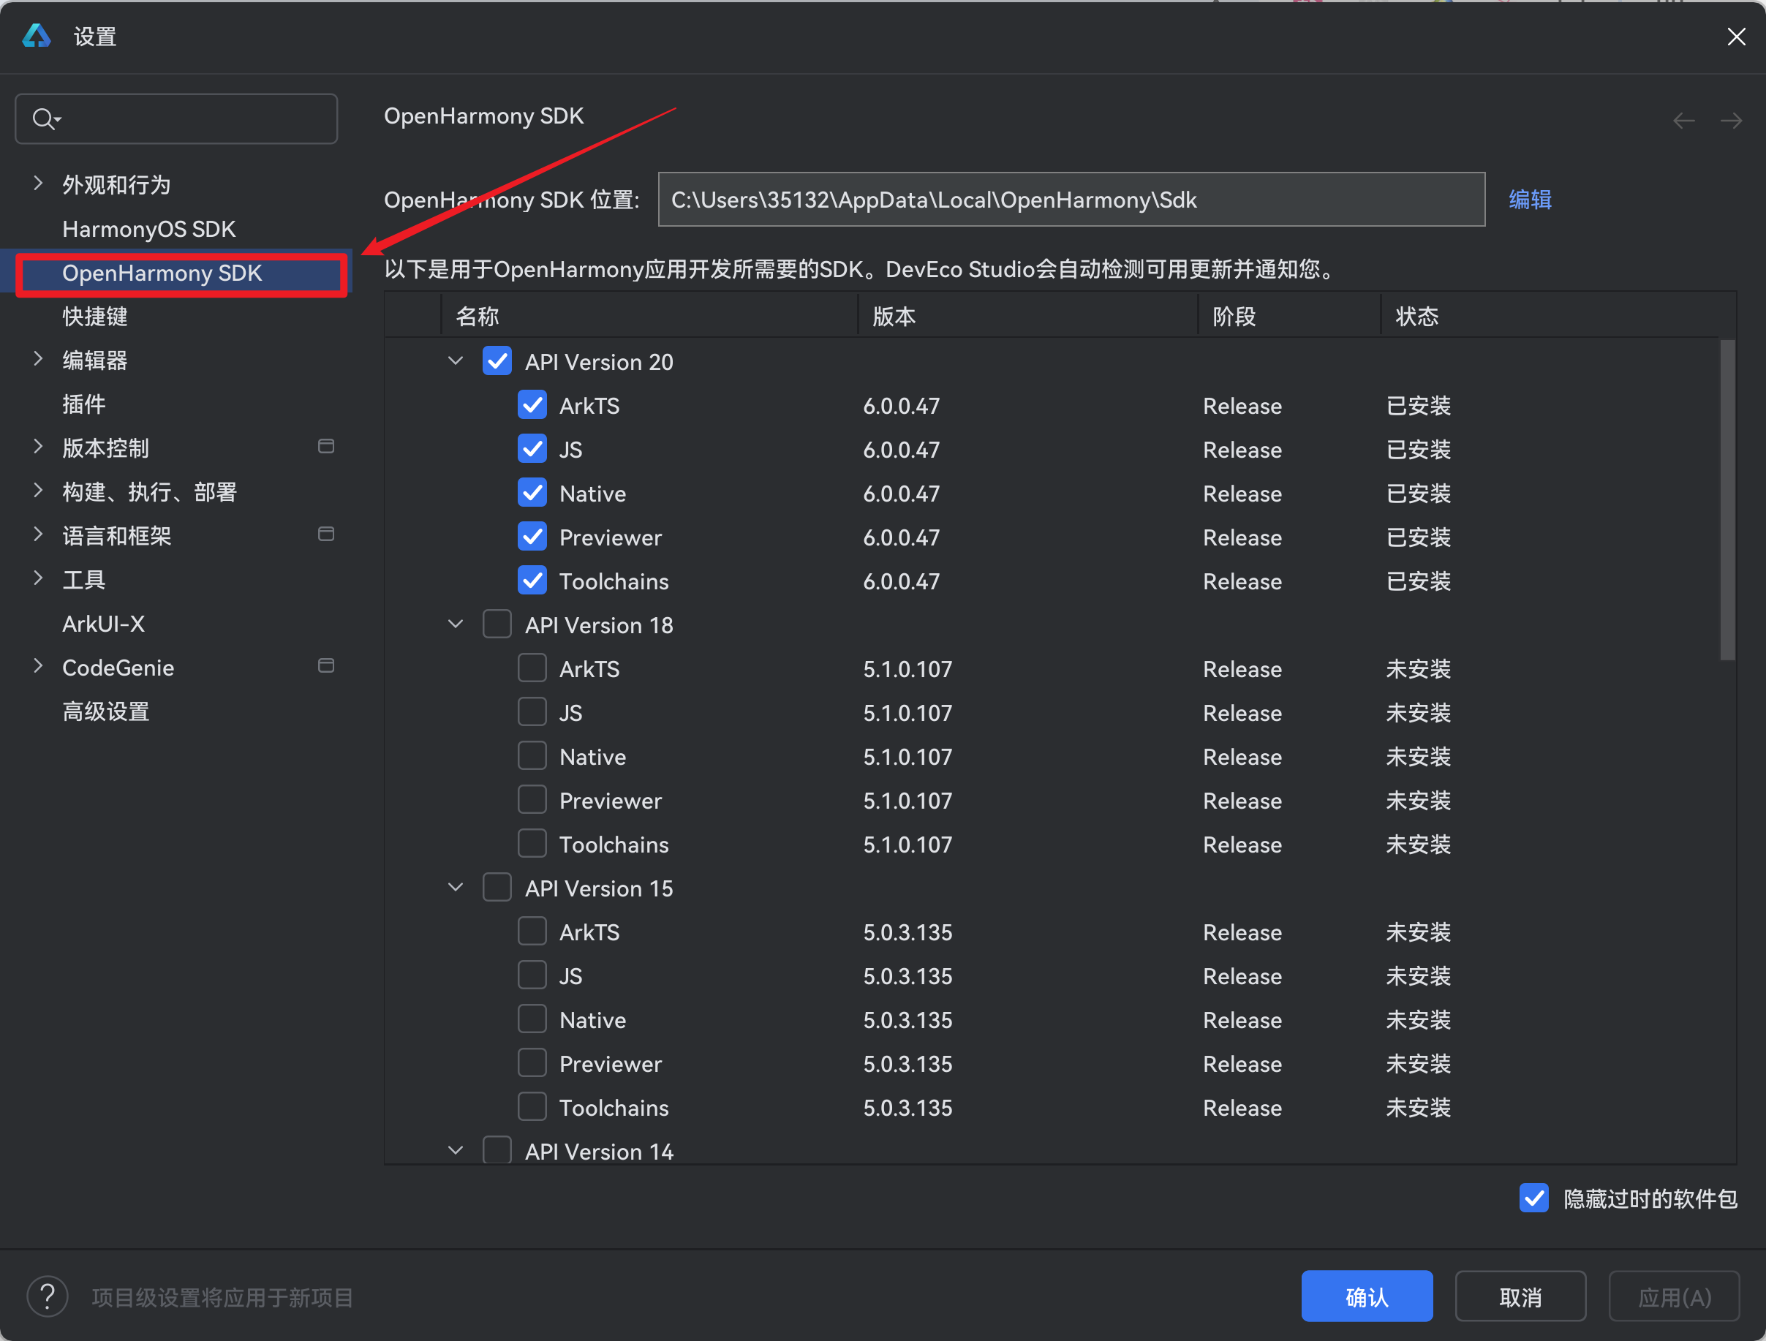Select the Previewer 5.1.0.107 row name

(611, 801)
